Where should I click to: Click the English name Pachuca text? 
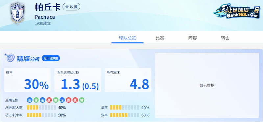click(45, 17)
